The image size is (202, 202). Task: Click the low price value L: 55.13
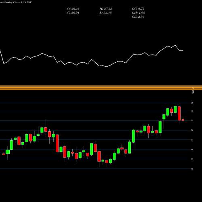106,13
